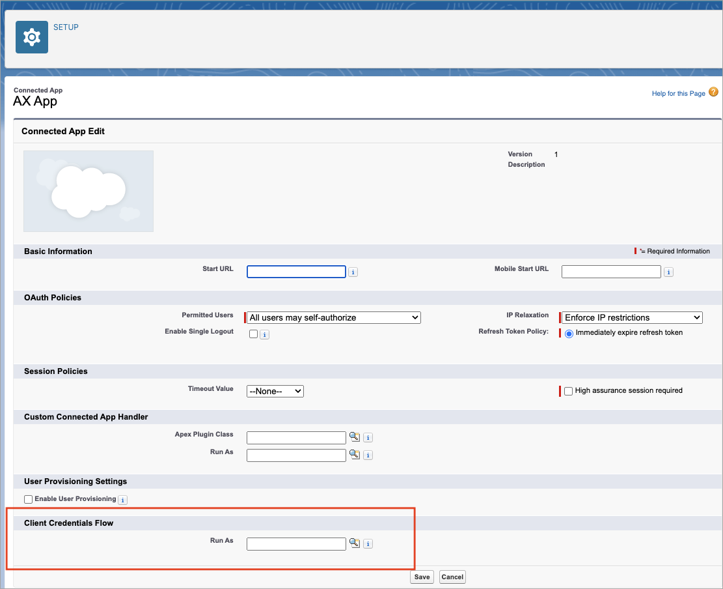Click the Client Credentials Flow heading
Screen dimensions: 723x589
click(x=69, y=523)
